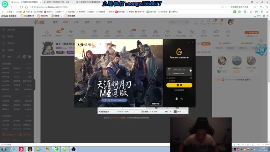Click the first avatar in the right ranking panel
The image size is (270, 152).
222,61
